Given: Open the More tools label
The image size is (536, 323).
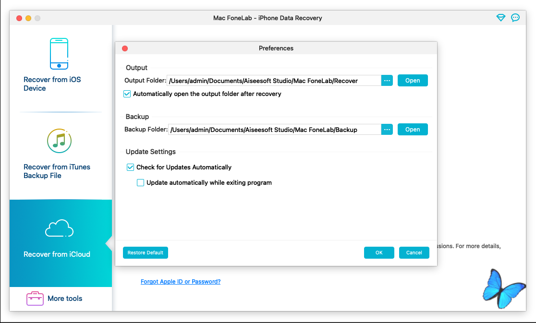Looking at the screenshot, I should 65,299.
